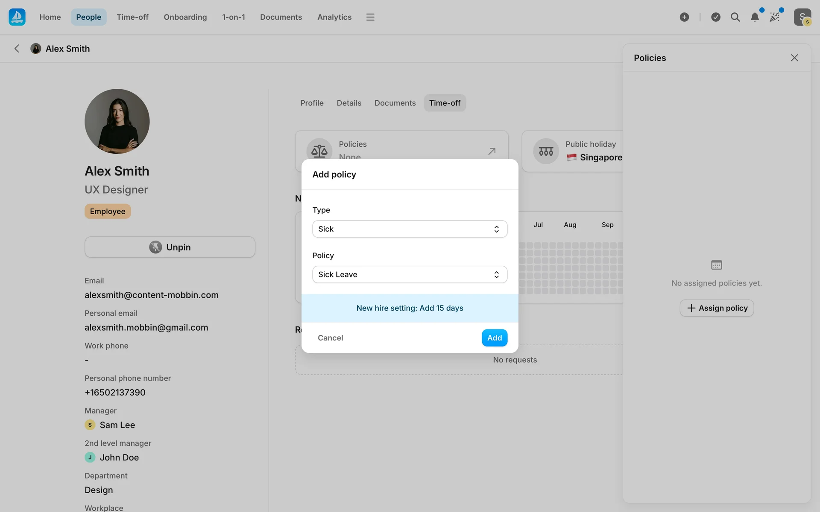Switch to the Details tab
Viewport: 820px width, 512px height.
[348, 103]
